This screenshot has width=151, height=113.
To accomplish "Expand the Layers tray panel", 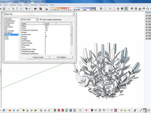I will click(148, 27).
